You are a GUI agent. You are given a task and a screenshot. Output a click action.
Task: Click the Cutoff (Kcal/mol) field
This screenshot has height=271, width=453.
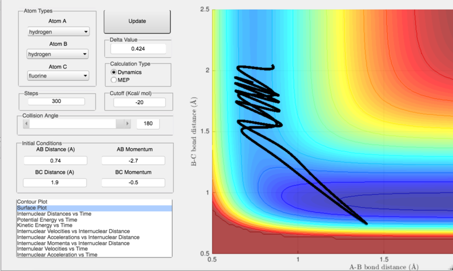[x=139, y=102]
